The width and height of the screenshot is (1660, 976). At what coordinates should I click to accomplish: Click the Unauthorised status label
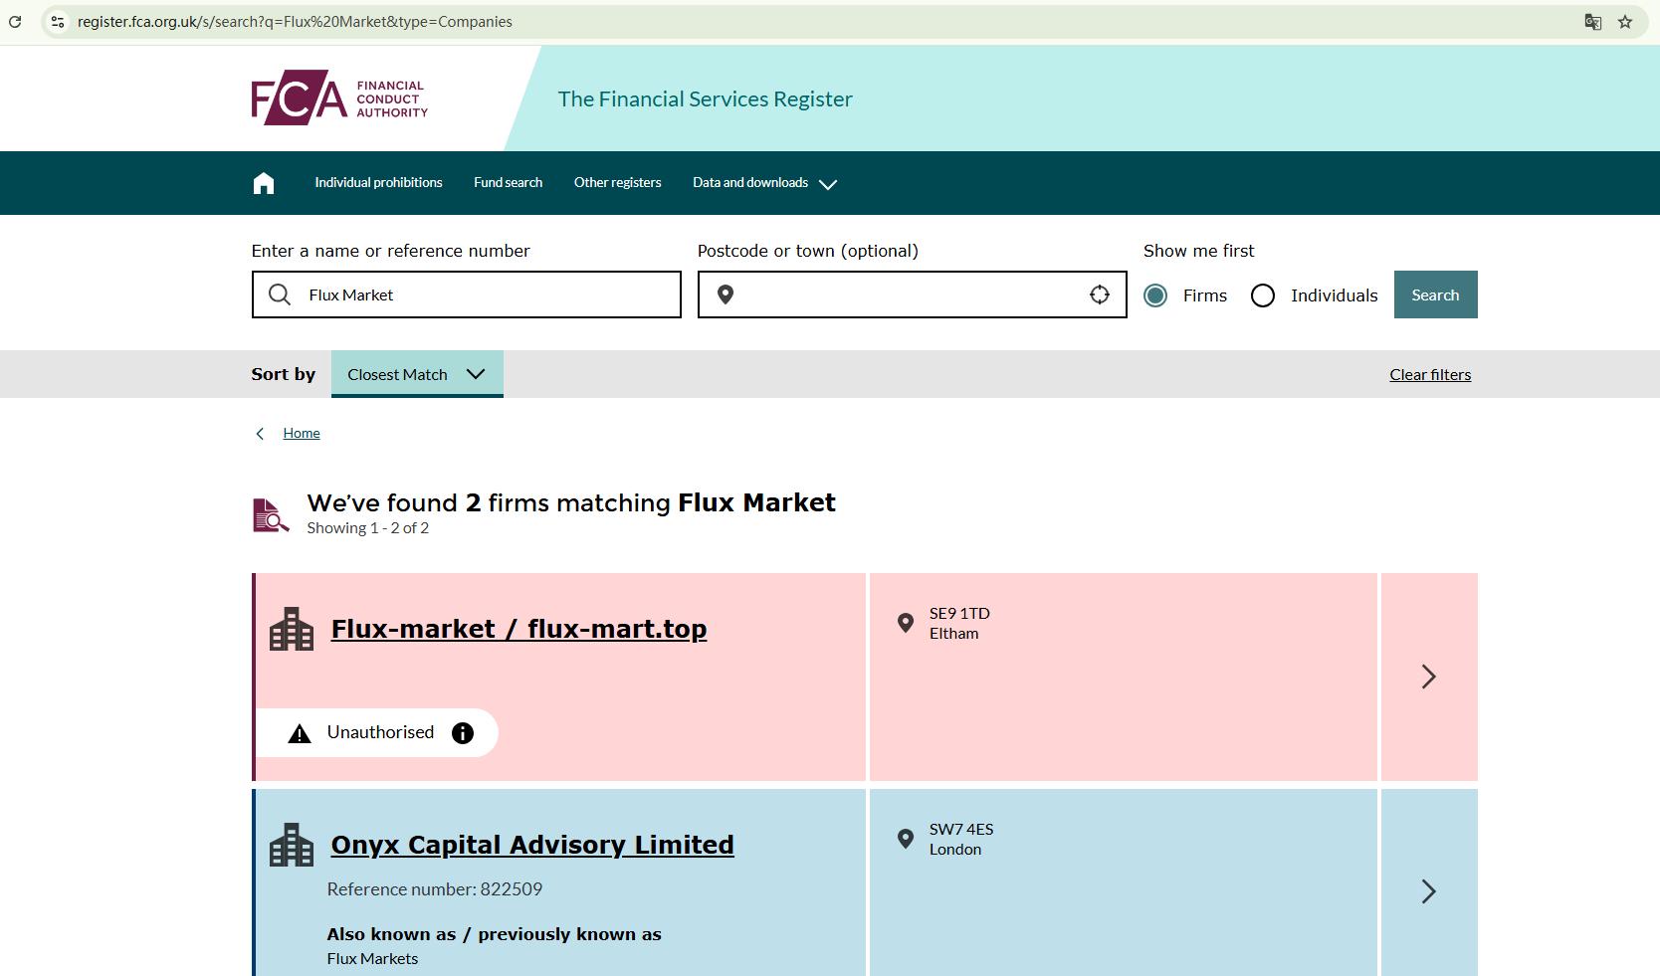(380, 732)
